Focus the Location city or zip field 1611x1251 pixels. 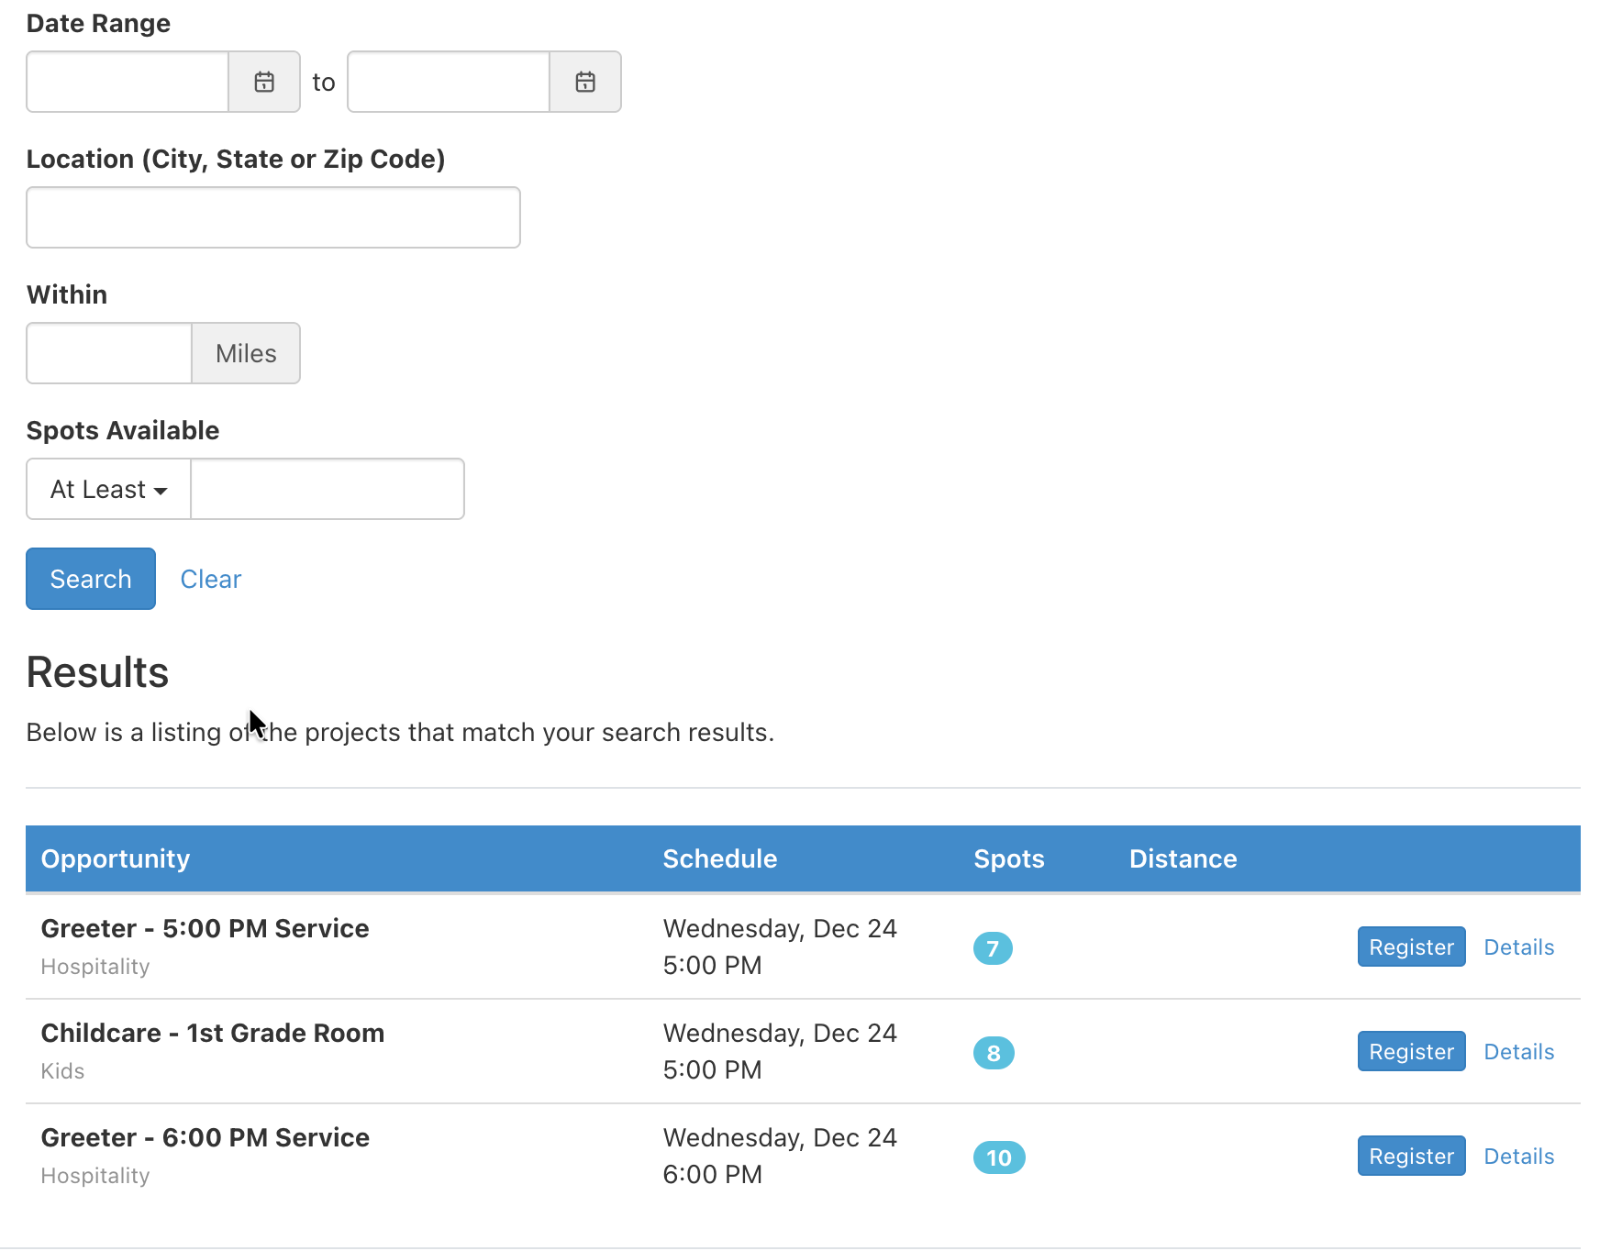pos(273,217)
